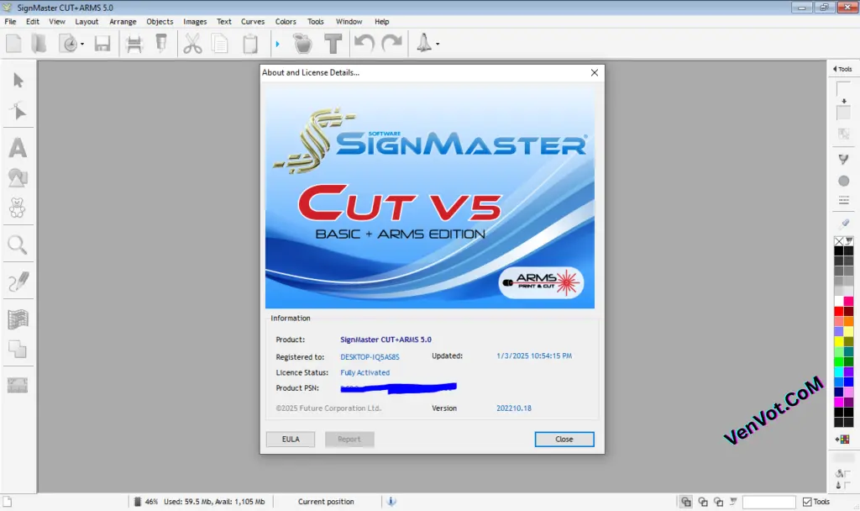Viewport: 860px width, 511px height.
Task: Click the filled circle in Tools panel
Action: [x=843, y=181]
